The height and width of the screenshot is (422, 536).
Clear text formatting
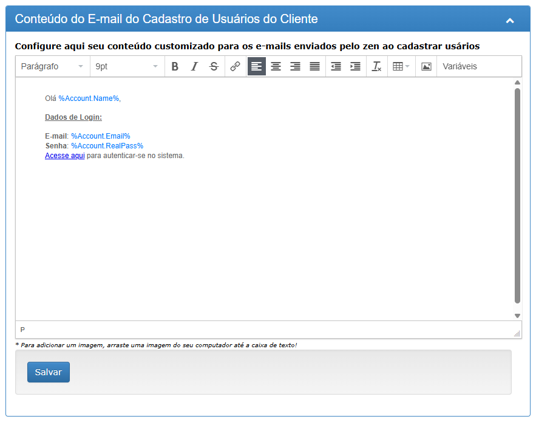pos(376,66)
